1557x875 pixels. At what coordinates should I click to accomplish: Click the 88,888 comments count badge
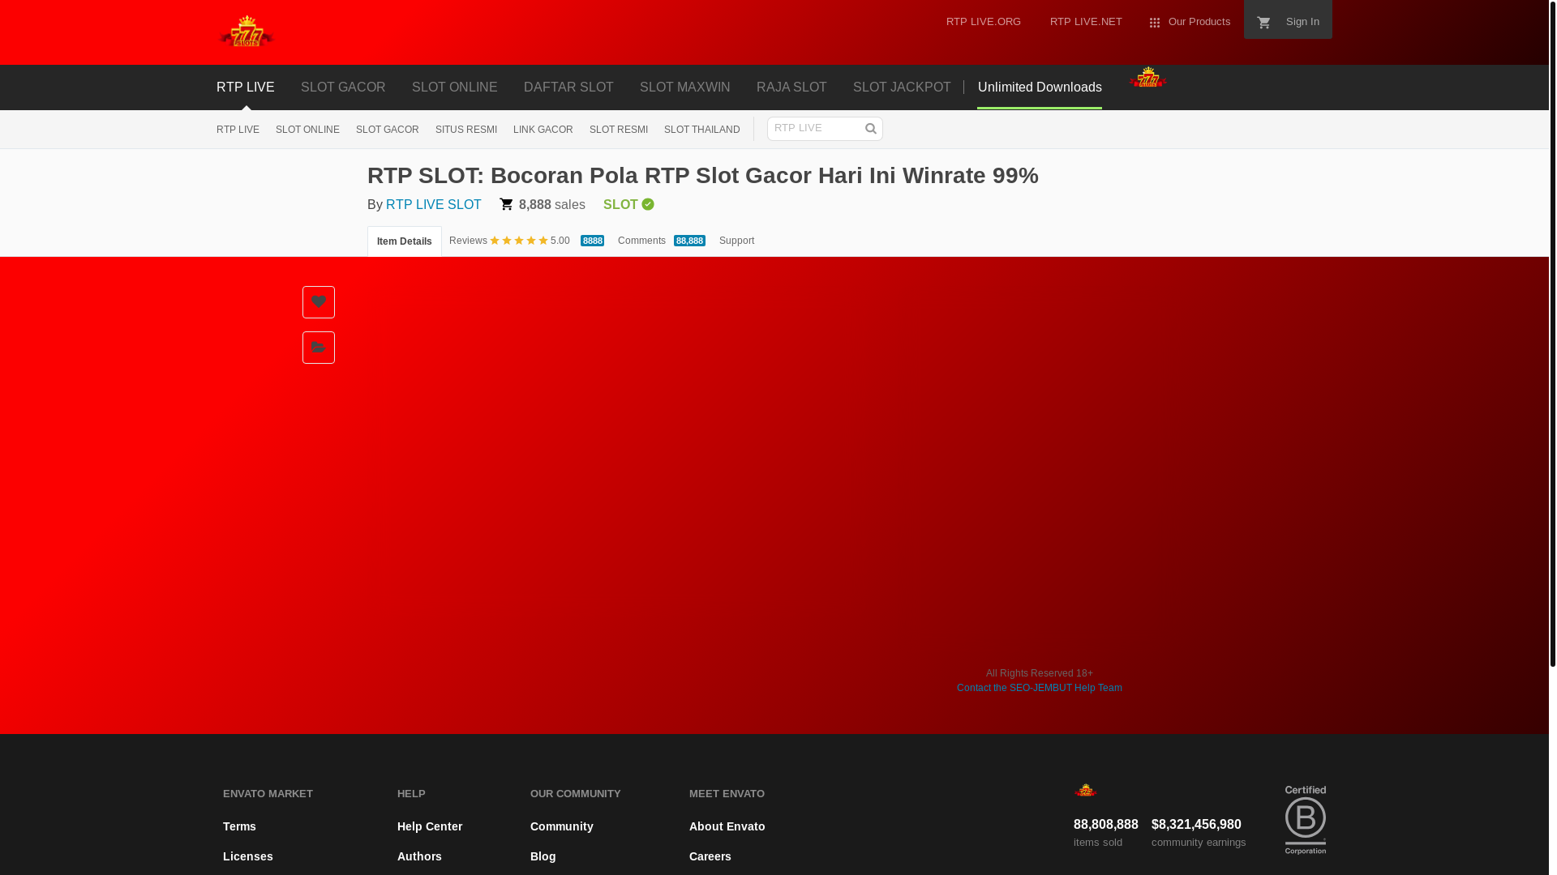click(x=689, y=241)
